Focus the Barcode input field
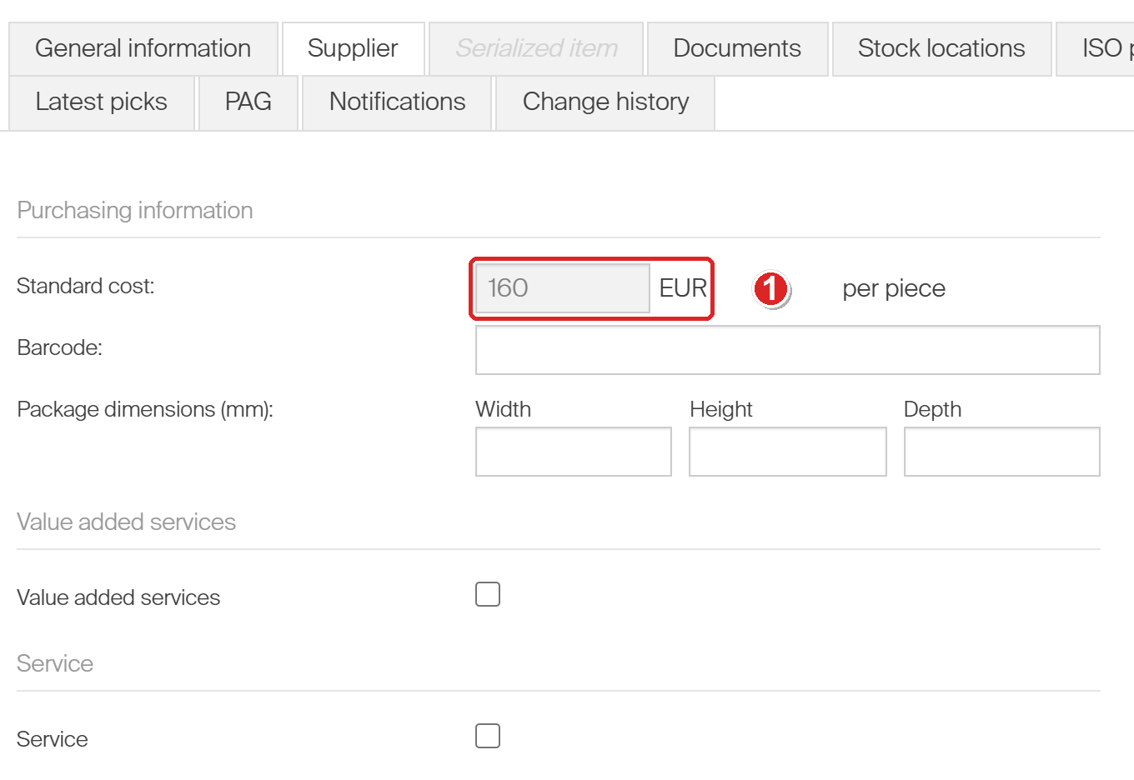 coord(787,350)
